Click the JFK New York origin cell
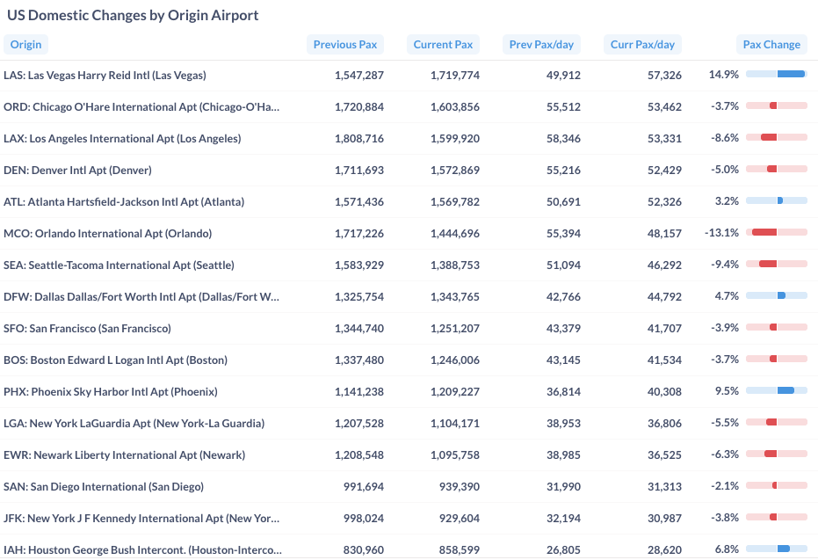The width and height of the screenshot is (818, 560). pos(141,519)
